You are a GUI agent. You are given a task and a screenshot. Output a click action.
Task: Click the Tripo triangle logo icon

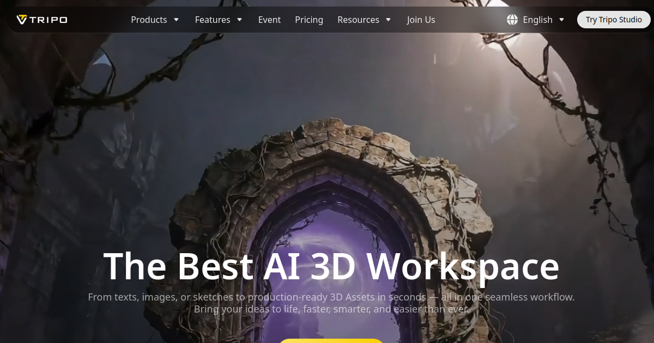(x=22, y=20)
